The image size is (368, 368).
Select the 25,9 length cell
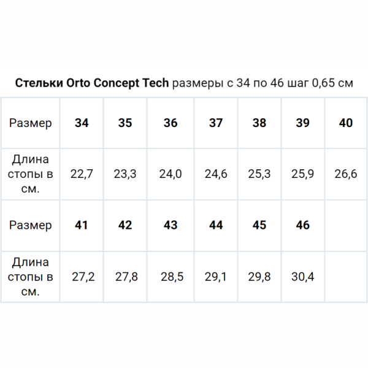pyautogui.click(x=302, y=174)
